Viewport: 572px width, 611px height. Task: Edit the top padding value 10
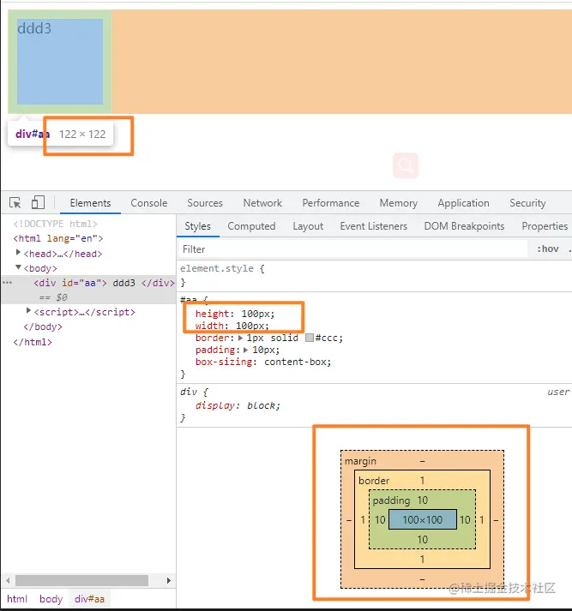(x=423, y=500)
